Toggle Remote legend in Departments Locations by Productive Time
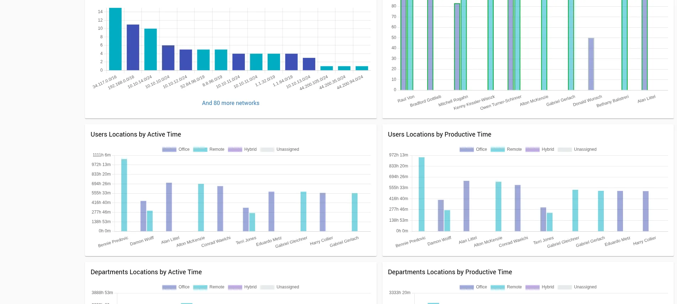Image resolution: width=677 pixels, height=304 pixels. 506,287
